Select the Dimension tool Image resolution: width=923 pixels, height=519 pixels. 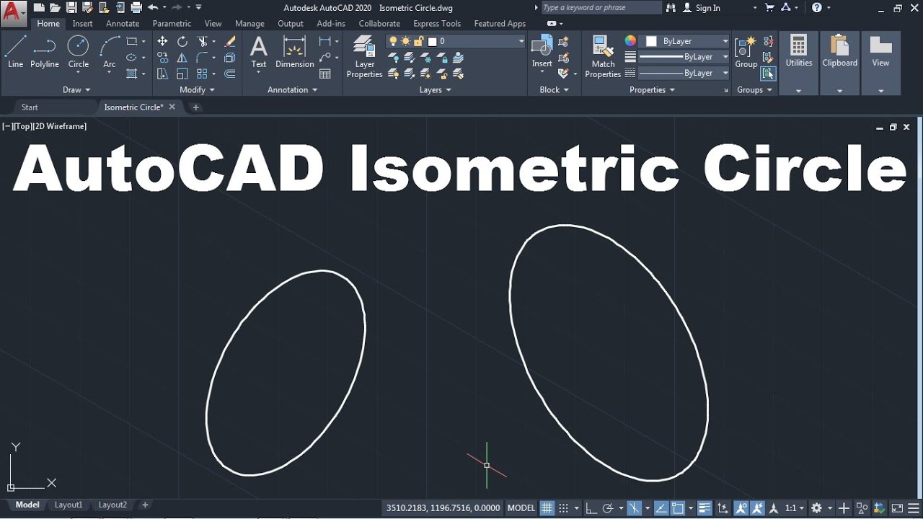(295, 52)
